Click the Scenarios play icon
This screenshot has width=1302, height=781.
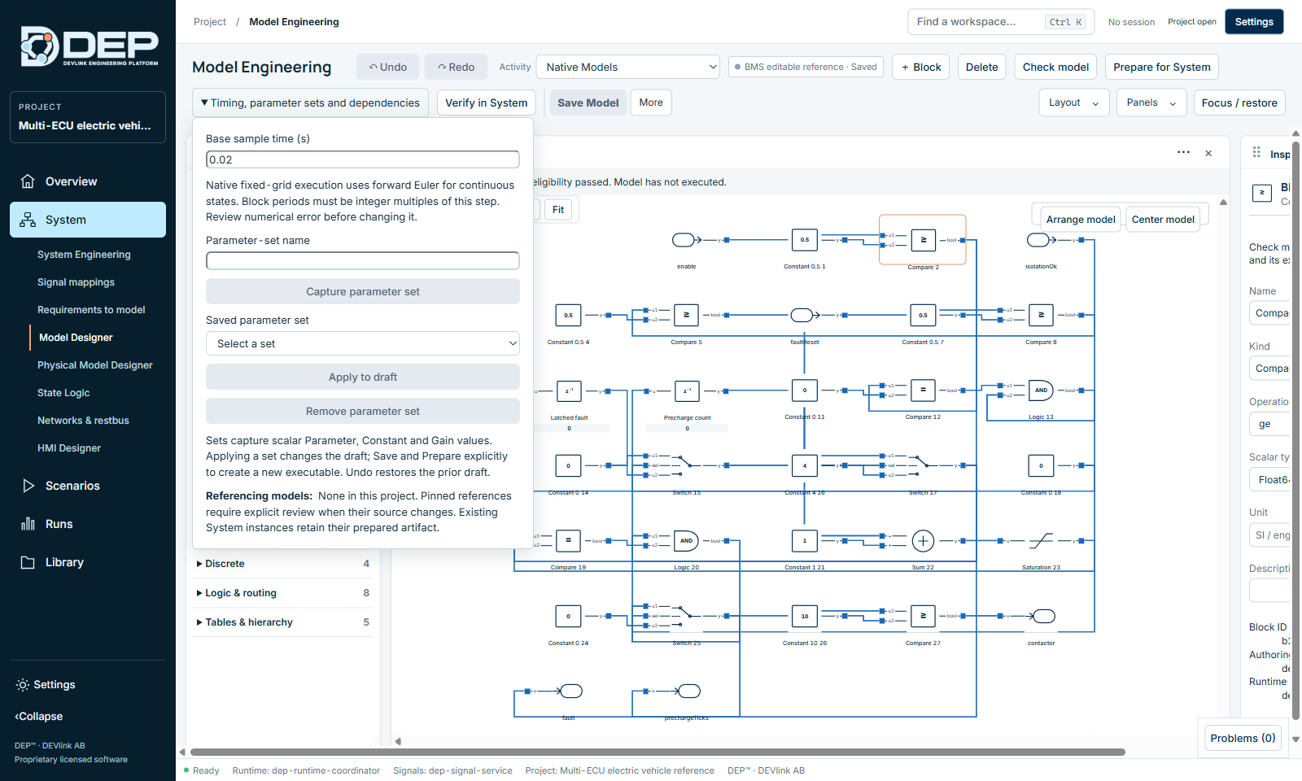(28, 486)
